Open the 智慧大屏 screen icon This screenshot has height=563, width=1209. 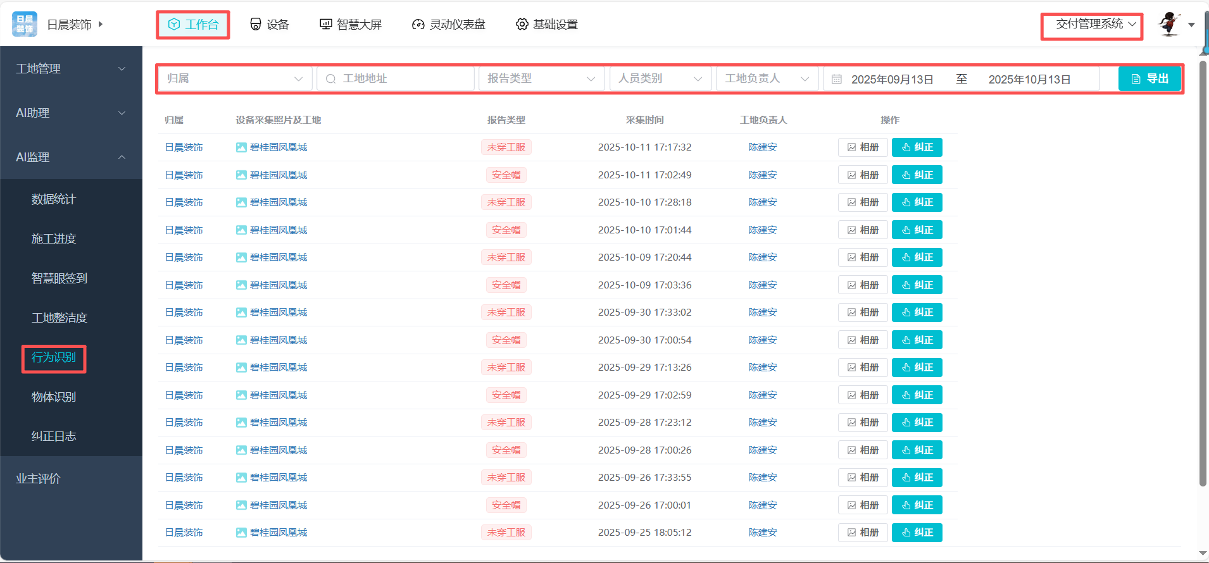(325, 24)
